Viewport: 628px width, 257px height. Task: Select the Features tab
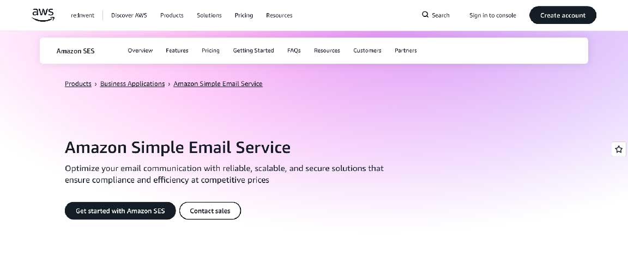(x=177, y=51)
